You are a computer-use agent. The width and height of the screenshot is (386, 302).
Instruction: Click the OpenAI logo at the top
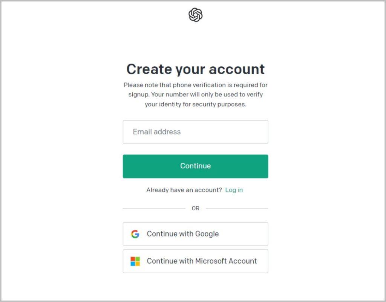coord(196,15)
